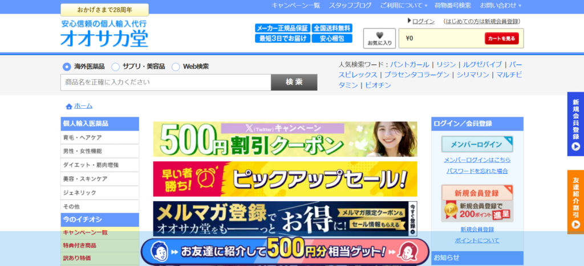This screenshot has width=584, height=266.
Task: Open 美容・スキンケア category
Action: click(x=100, y=179)
